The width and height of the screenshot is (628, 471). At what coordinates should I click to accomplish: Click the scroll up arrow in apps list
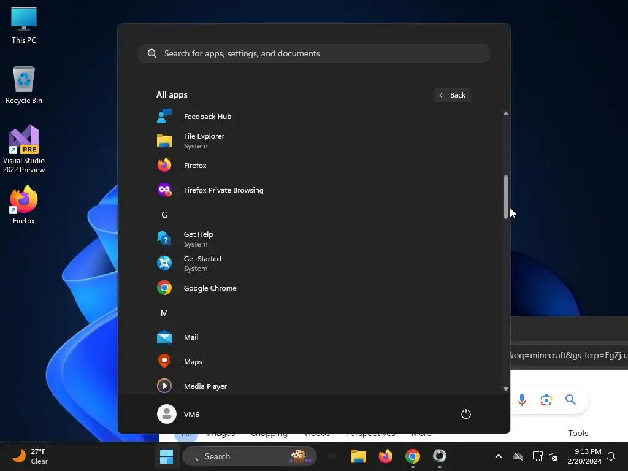click(x=506, y=113)
